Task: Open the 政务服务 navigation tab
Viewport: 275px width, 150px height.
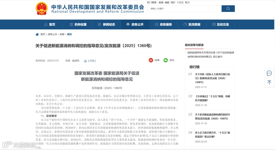Action: tap(163, 24)
